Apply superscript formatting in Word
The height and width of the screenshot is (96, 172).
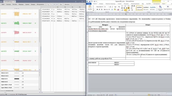(x=109, y=10)
